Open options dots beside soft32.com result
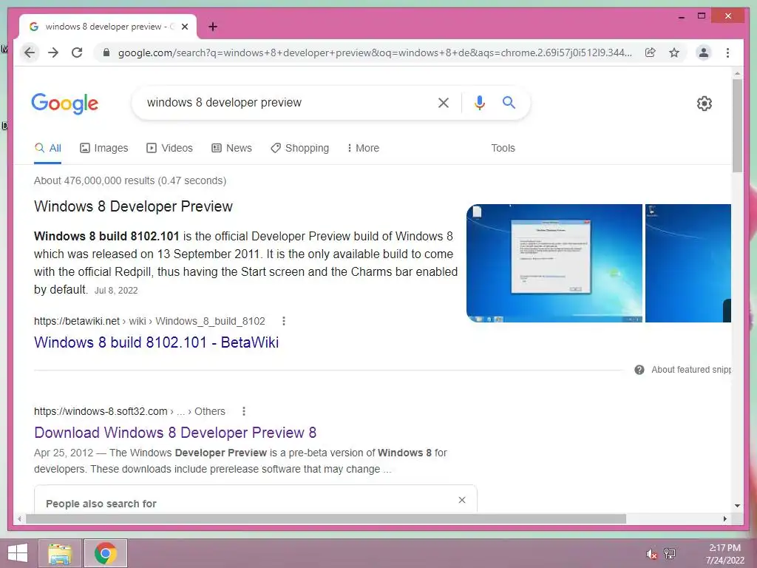 (x=244, y=411)
